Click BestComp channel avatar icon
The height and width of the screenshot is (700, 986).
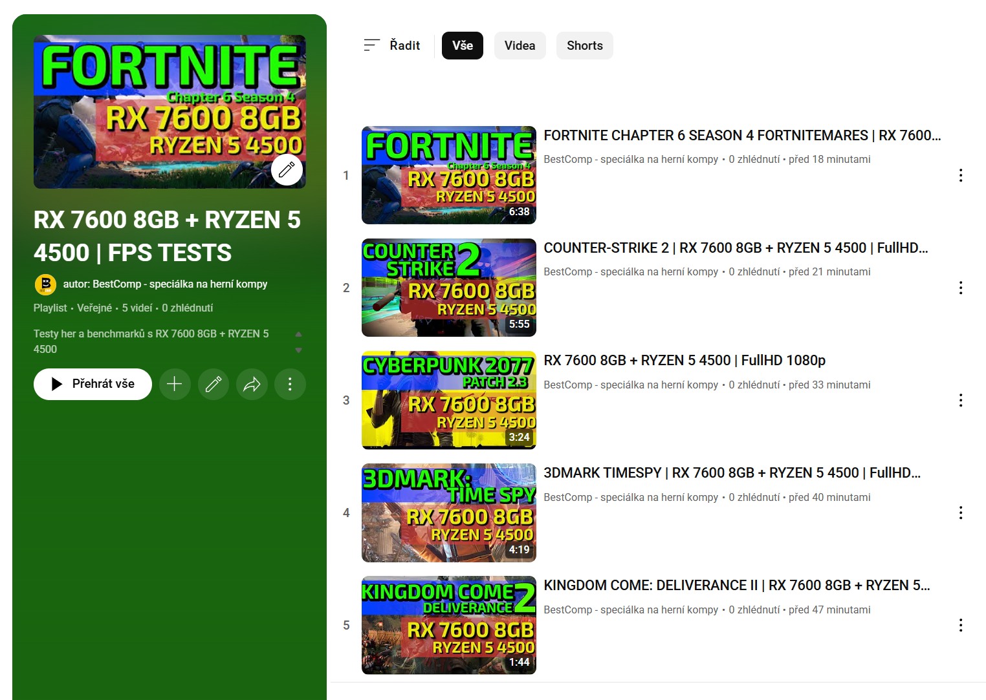45,284
